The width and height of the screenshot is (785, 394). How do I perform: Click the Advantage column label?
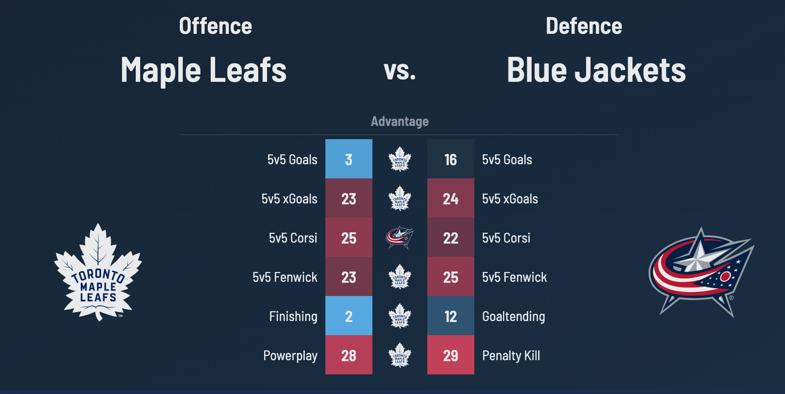[x=400, y=122]
